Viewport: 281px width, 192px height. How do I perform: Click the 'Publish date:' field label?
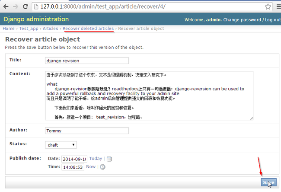click(25, 158)
